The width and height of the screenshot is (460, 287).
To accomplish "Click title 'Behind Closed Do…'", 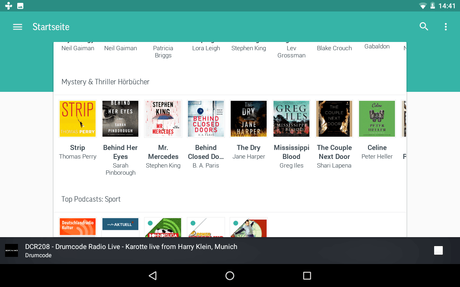I will click(206, 152).
